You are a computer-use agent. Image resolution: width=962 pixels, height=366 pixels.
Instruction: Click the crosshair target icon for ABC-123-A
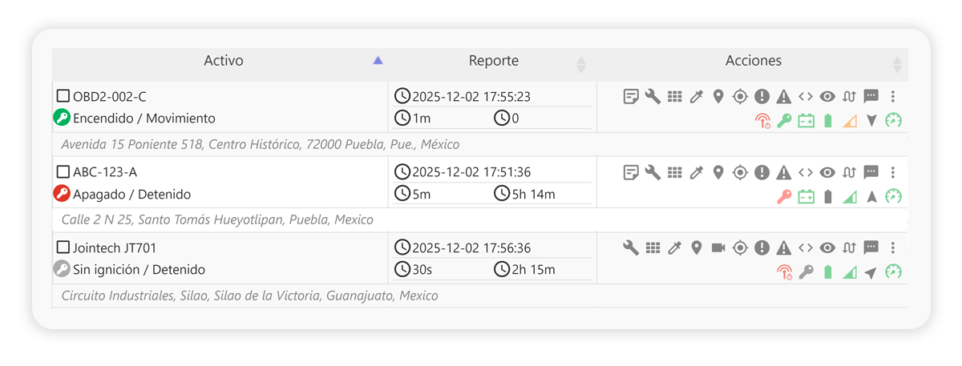740,172
